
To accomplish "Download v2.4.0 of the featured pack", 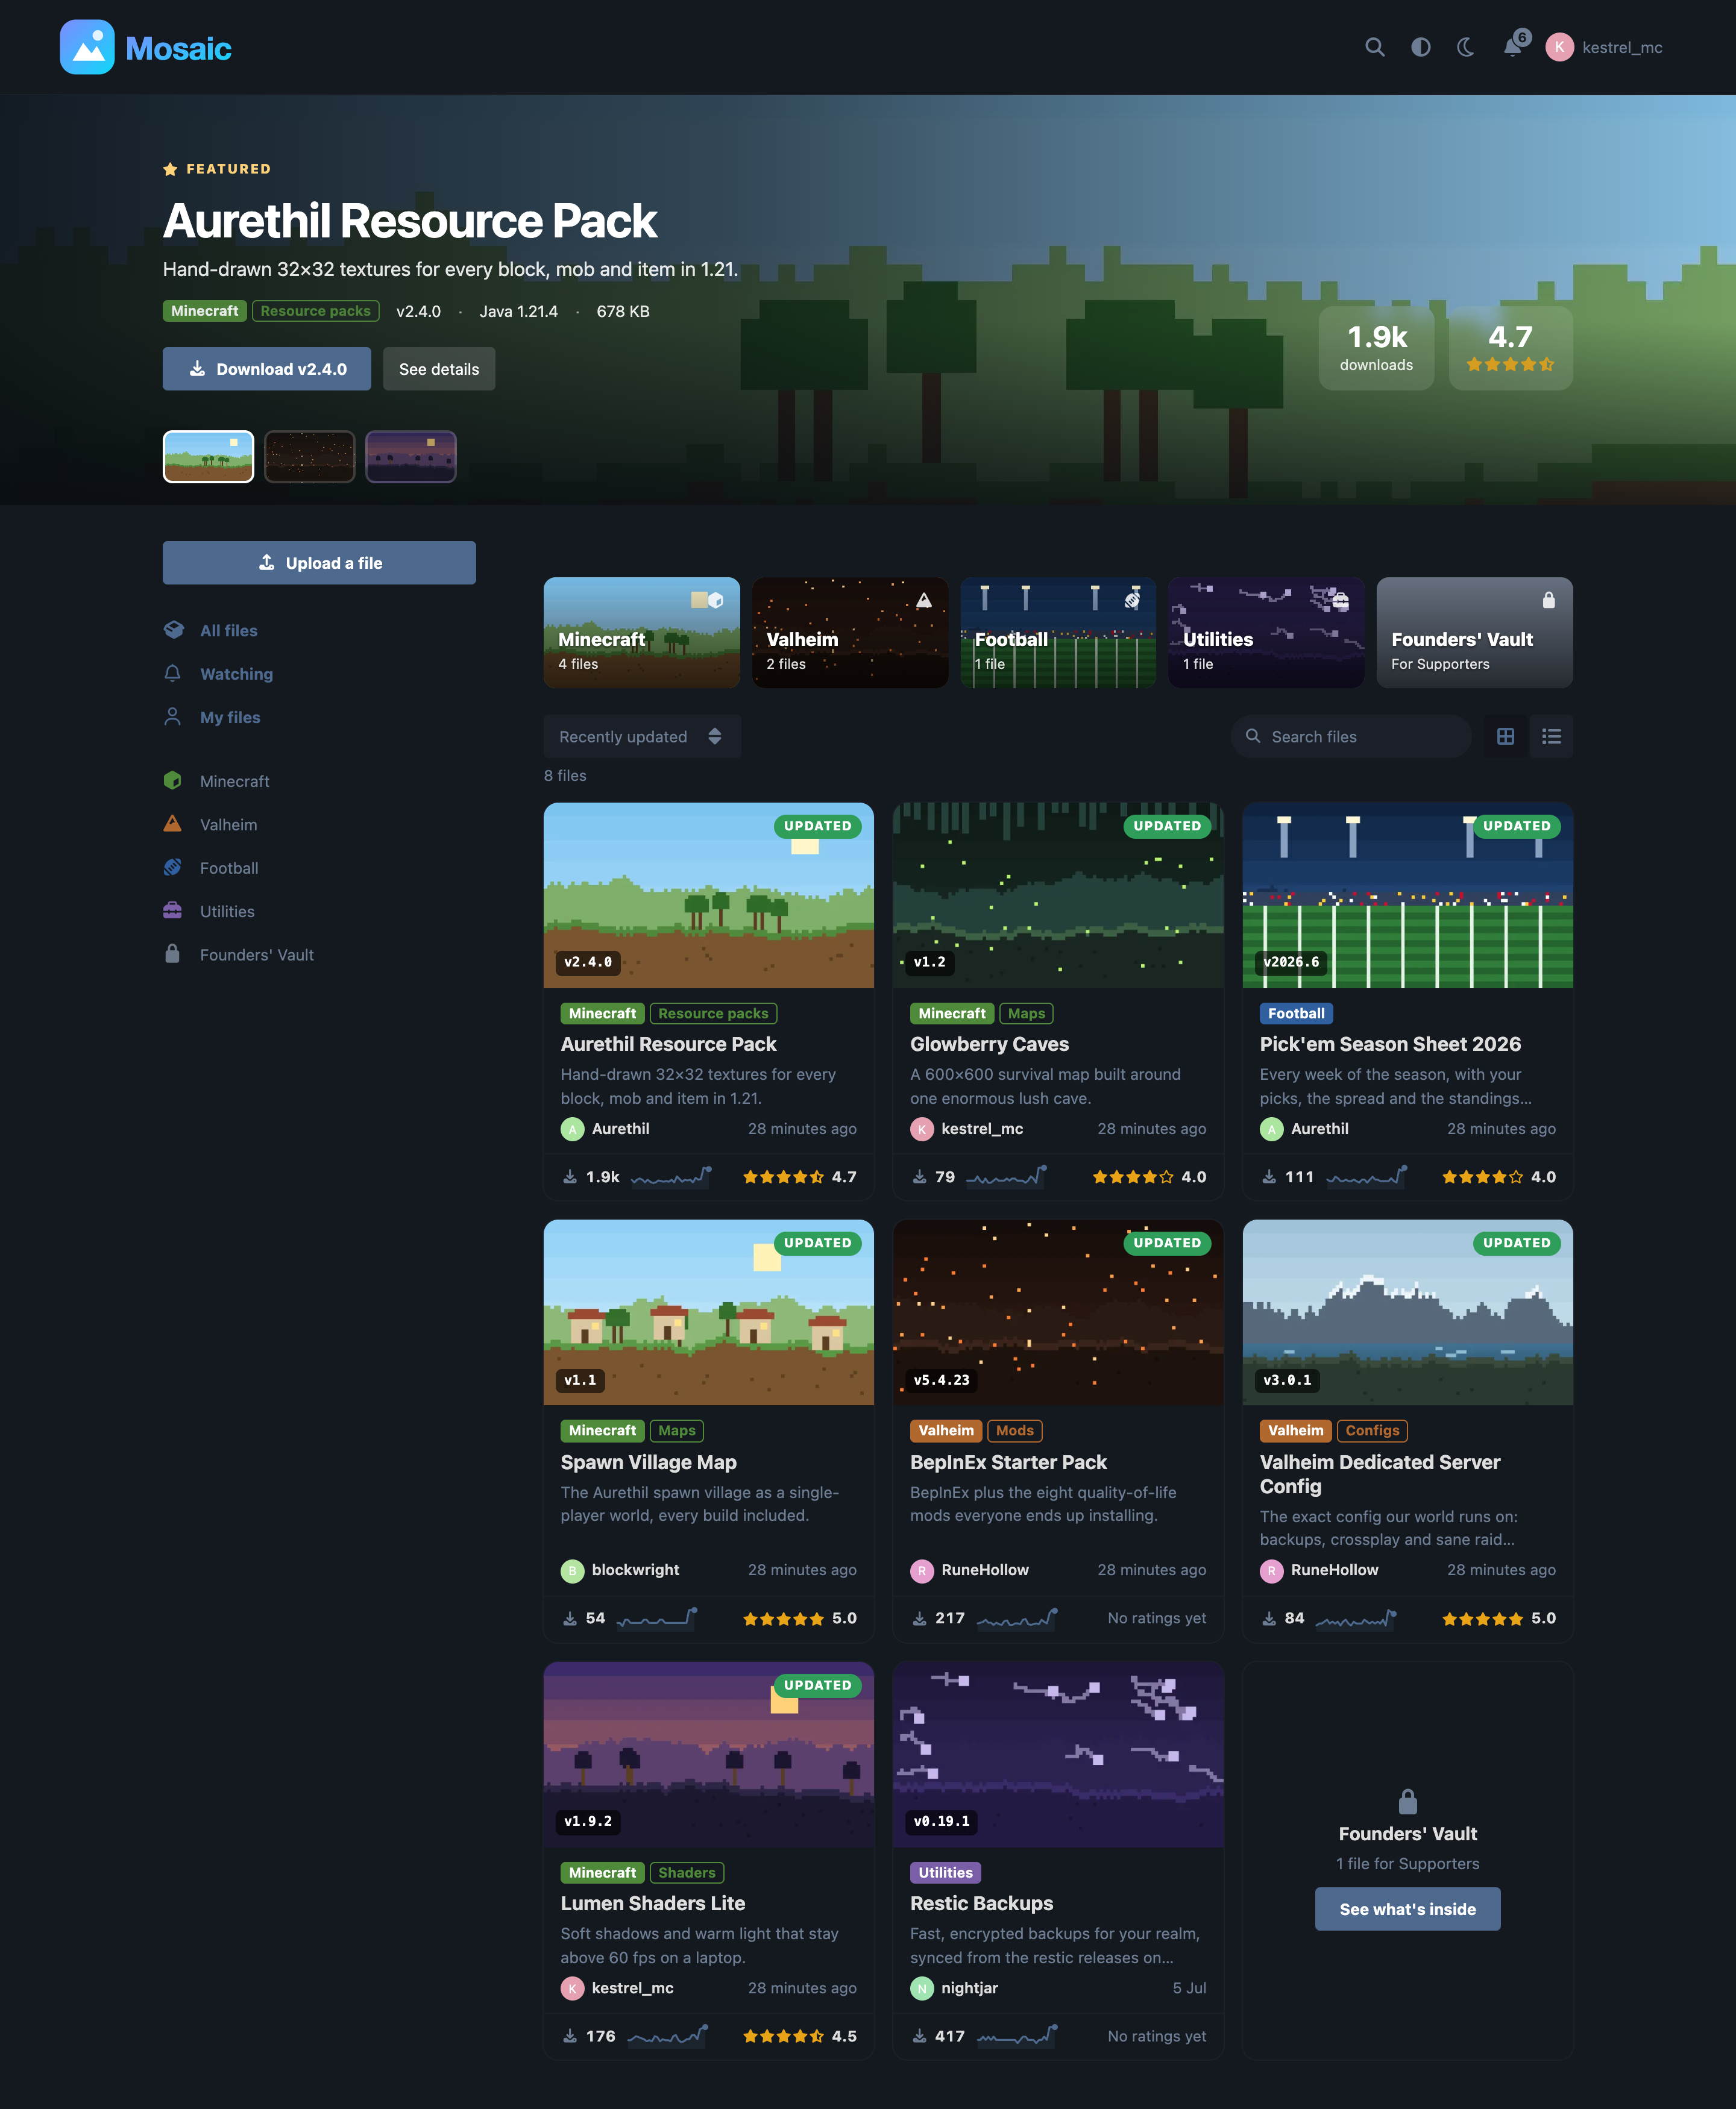I will 267,369.
